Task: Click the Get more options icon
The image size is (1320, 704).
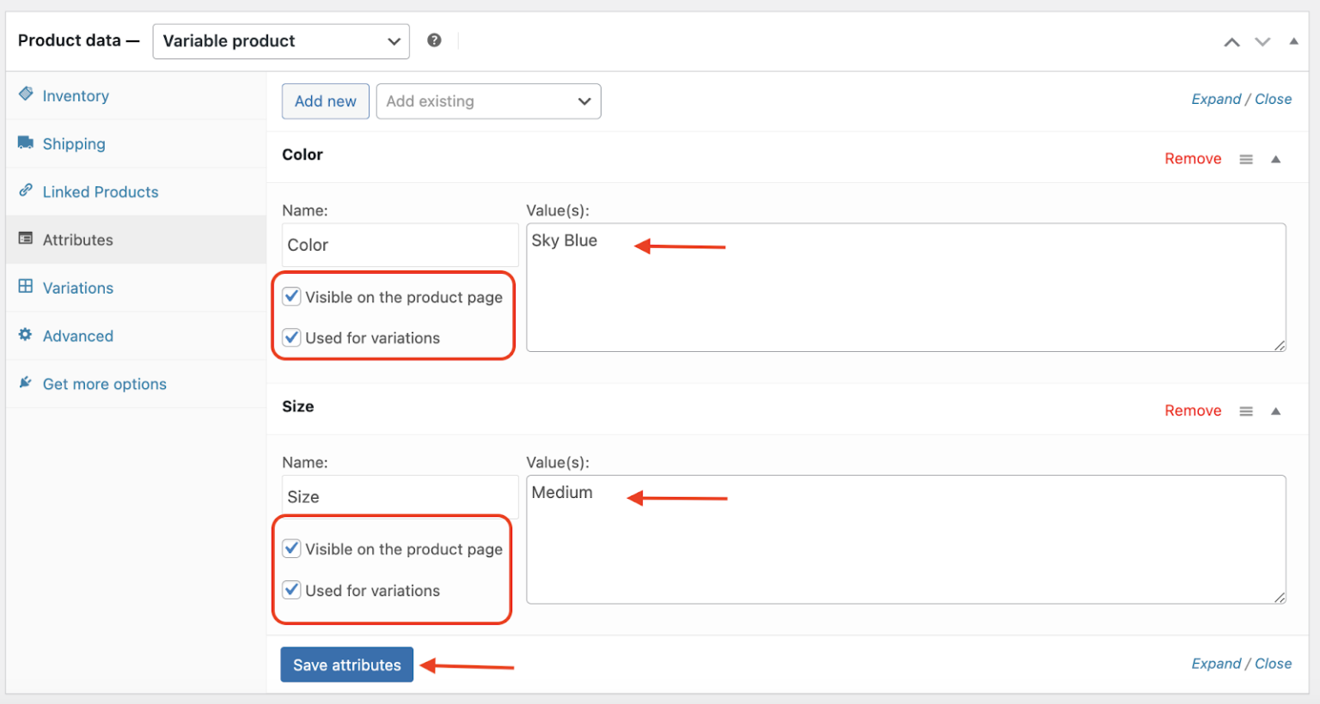Action: 26,383
